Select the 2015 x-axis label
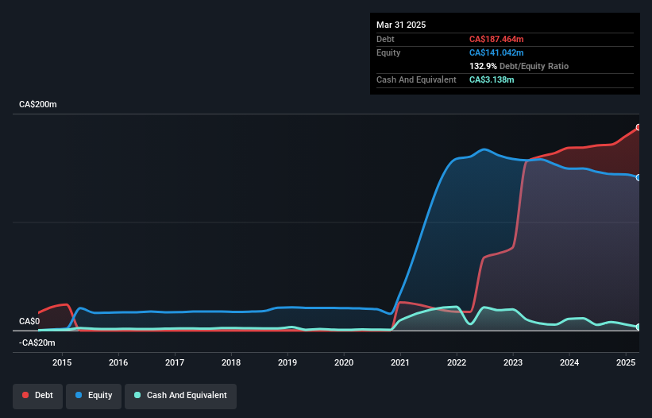652x418 pixels. pos(62,362)
